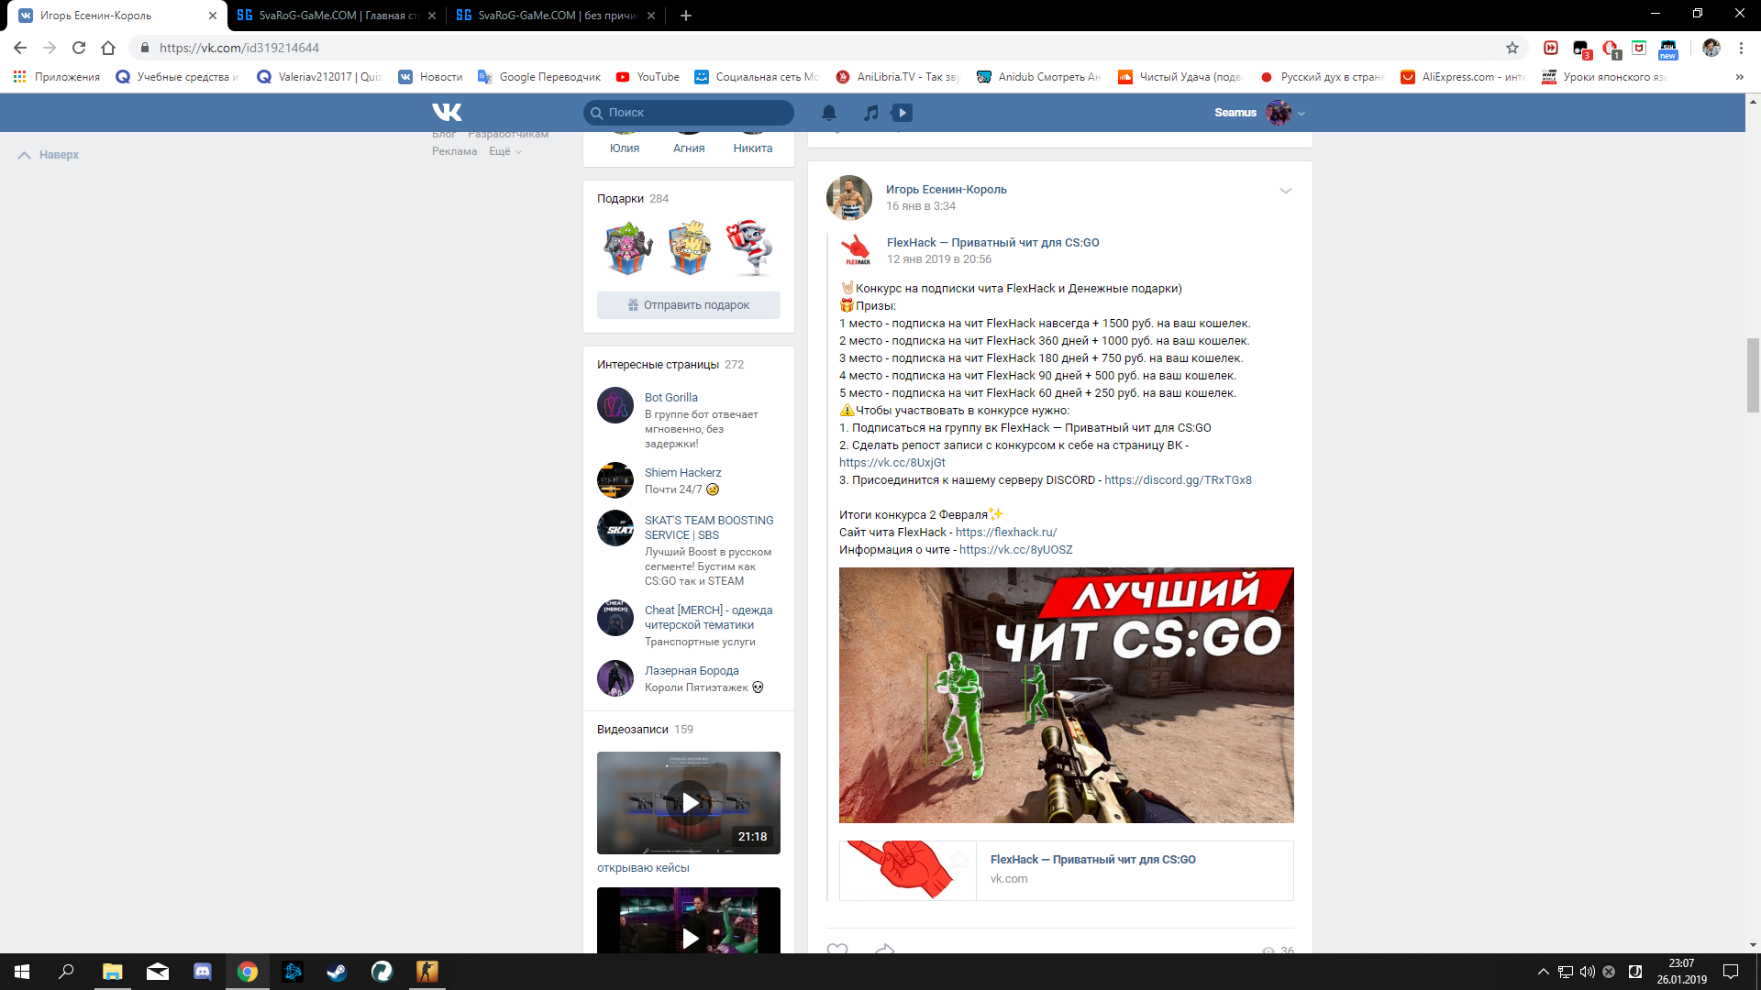Open the post options chevron
Viewport: 1761px width, 990px height.
coord(1286,191)
